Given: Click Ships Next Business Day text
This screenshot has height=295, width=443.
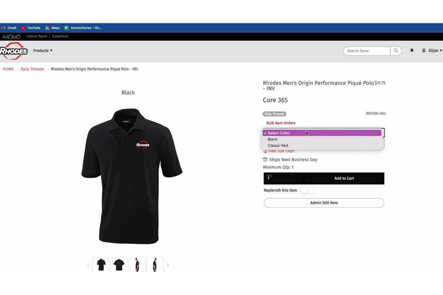Looking at the screenshot, I should pos(293,160).
